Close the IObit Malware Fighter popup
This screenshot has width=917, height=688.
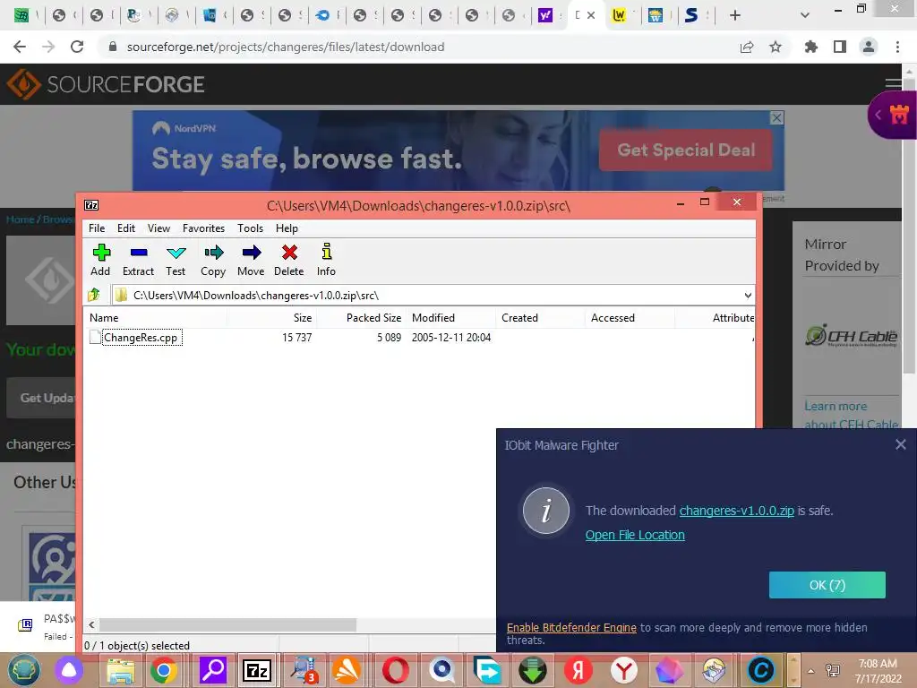click(x=900, y=444)
